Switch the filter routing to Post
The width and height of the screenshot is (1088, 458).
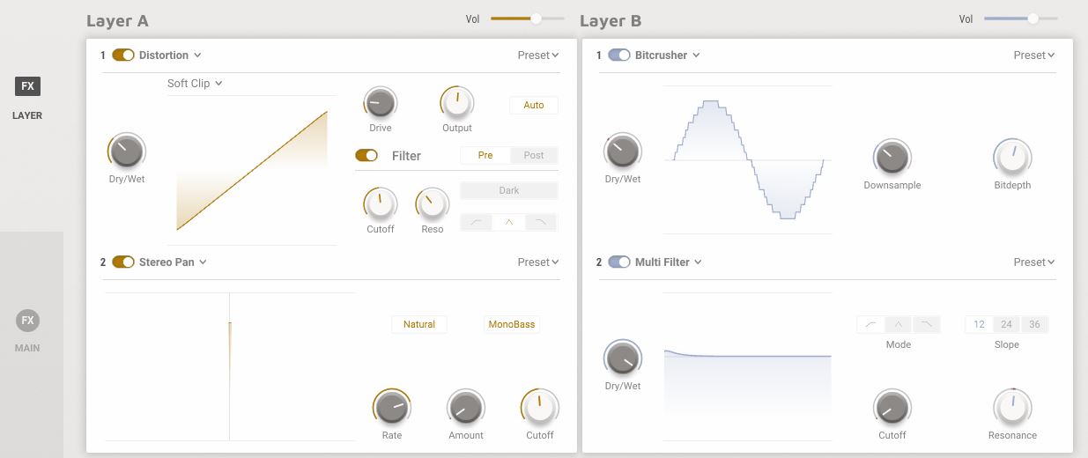(x=534, y=155)
